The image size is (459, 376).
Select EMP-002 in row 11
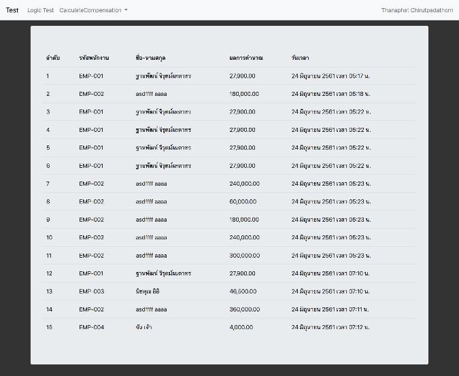click(x=91, y=256)
